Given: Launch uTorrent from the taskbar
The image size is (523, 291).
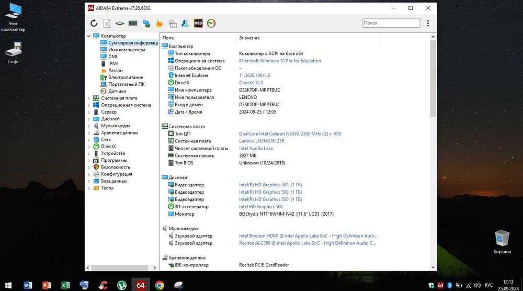Looking at the screenshot, I should pos(122,285).
